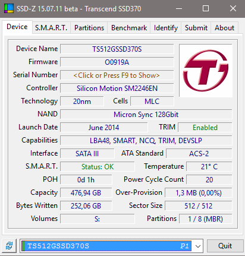Viewport: 245px width, 256px height.
Task: Switch to the Device tab
Action: (17, 27)
